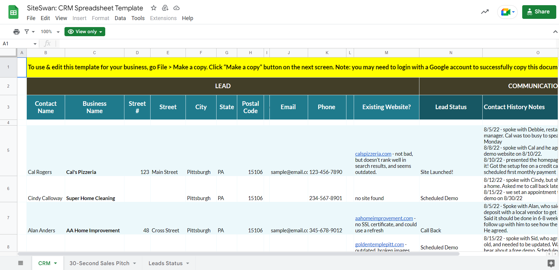The width and height of the screenshot is (559, 270).
Task: Click the add to Drive icon
Action: [165, 8]
